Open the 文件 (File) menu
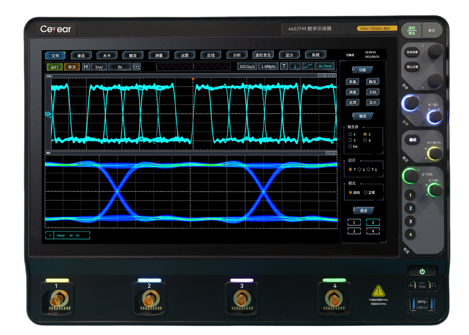 pos(55,55)
